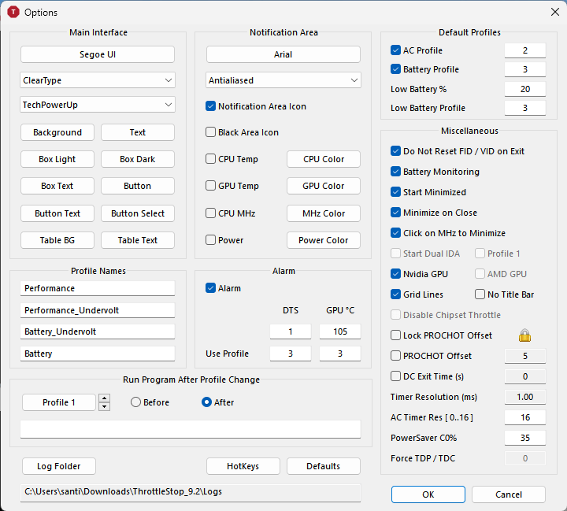Image resolution: width=567 pixels, height=511 pixels.
Task: Click the AC Timer Res value field
Action: pos(525,417)
